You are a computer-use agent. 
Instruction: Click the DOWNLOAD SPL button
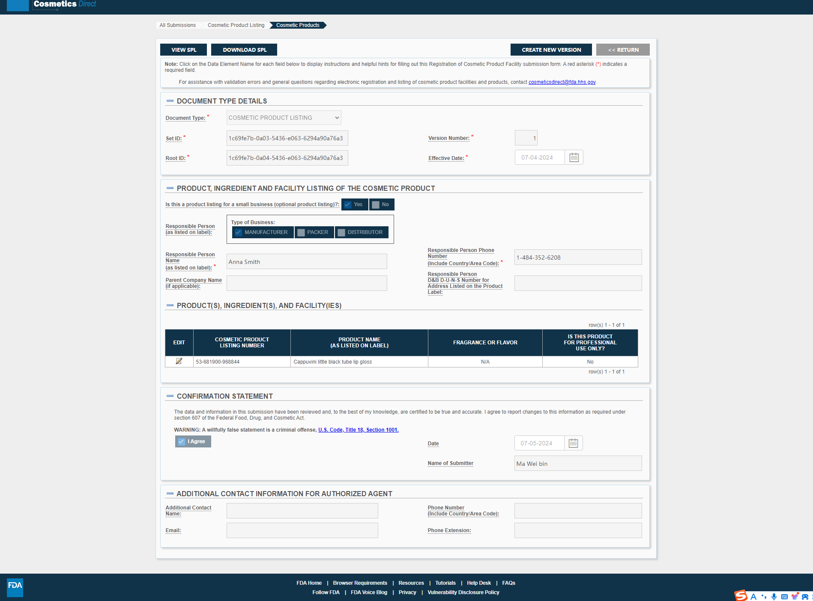click(x=244, y=50)
